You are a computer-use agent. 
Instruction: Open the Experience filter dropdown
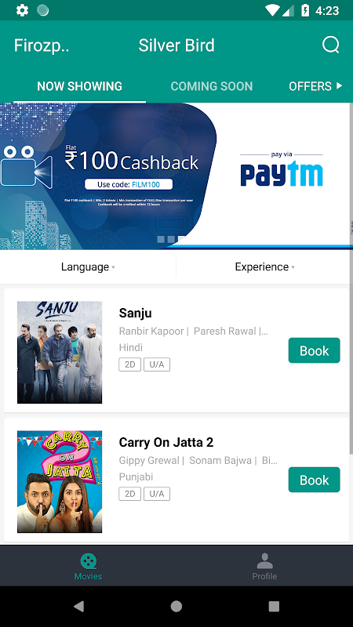coord(264,266)
